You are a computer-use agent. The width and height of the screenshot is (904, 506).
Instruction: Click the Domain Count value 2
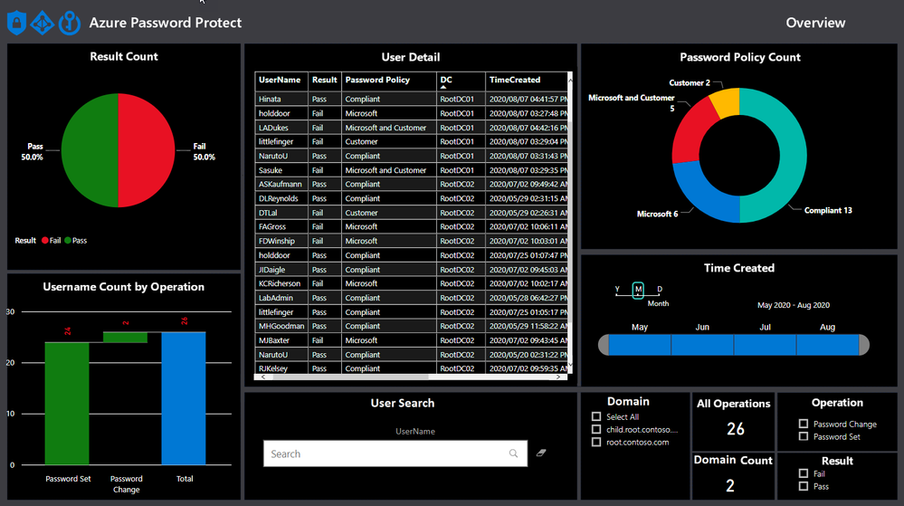730,486
